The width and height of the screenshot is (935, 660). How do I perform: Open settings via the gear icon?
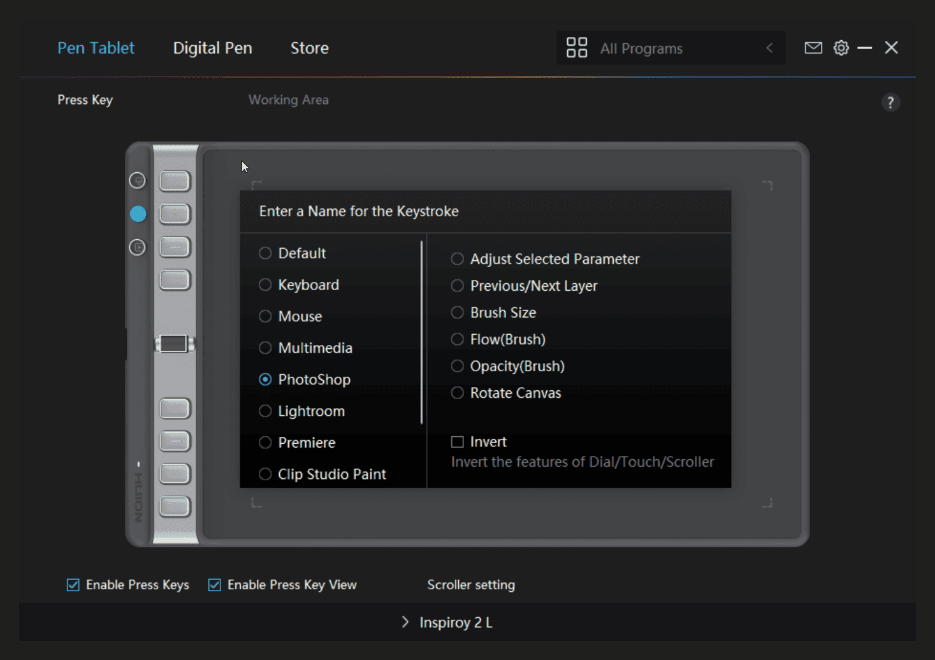click(841, 48)
